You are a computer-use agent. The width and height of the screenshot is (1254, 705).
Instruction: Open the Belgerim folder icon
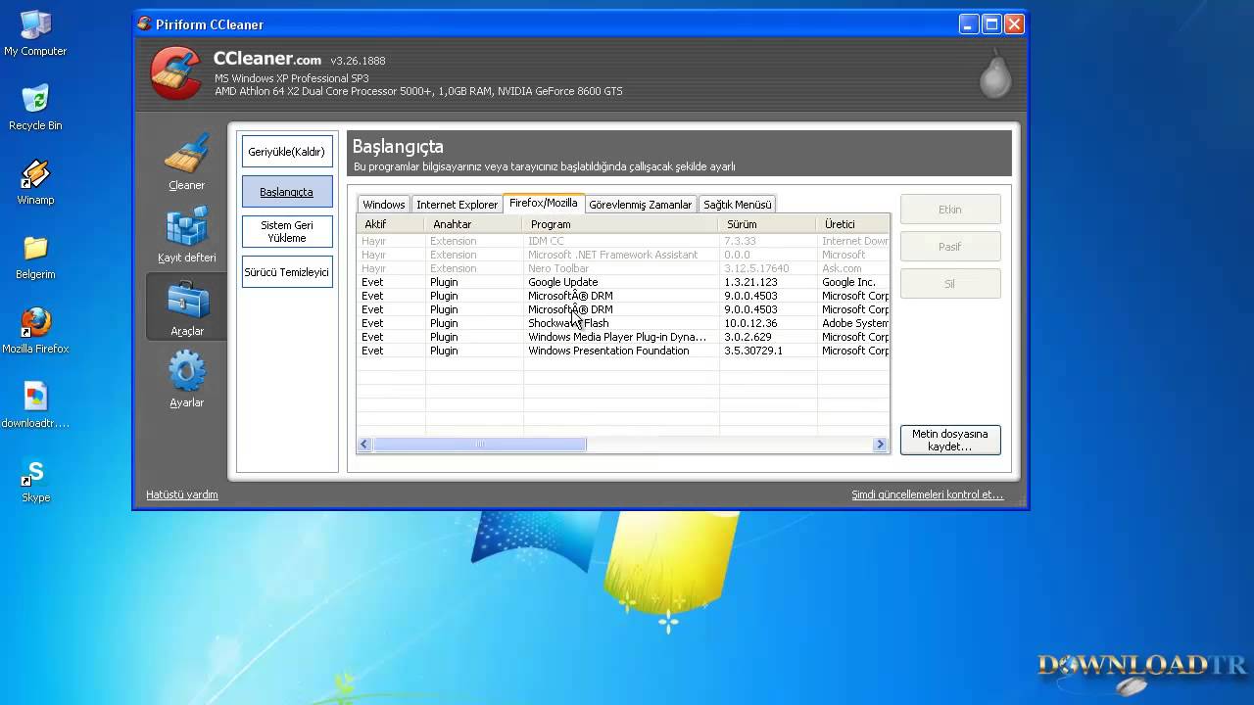[35, 249]
